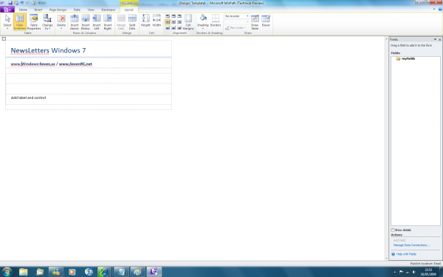
Task: Switch to the Data tab
Action: (x=77, y=10)
